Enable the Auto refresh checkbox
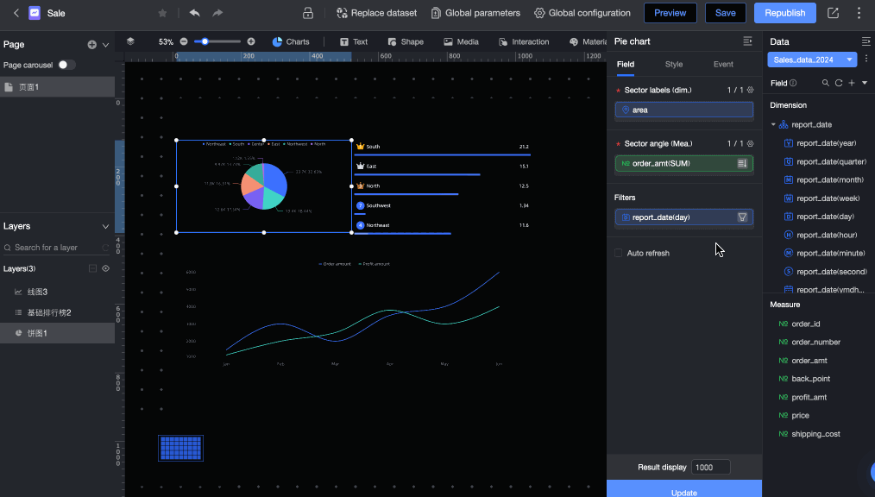Screen dimensions: 875x497 coord(618,253)
